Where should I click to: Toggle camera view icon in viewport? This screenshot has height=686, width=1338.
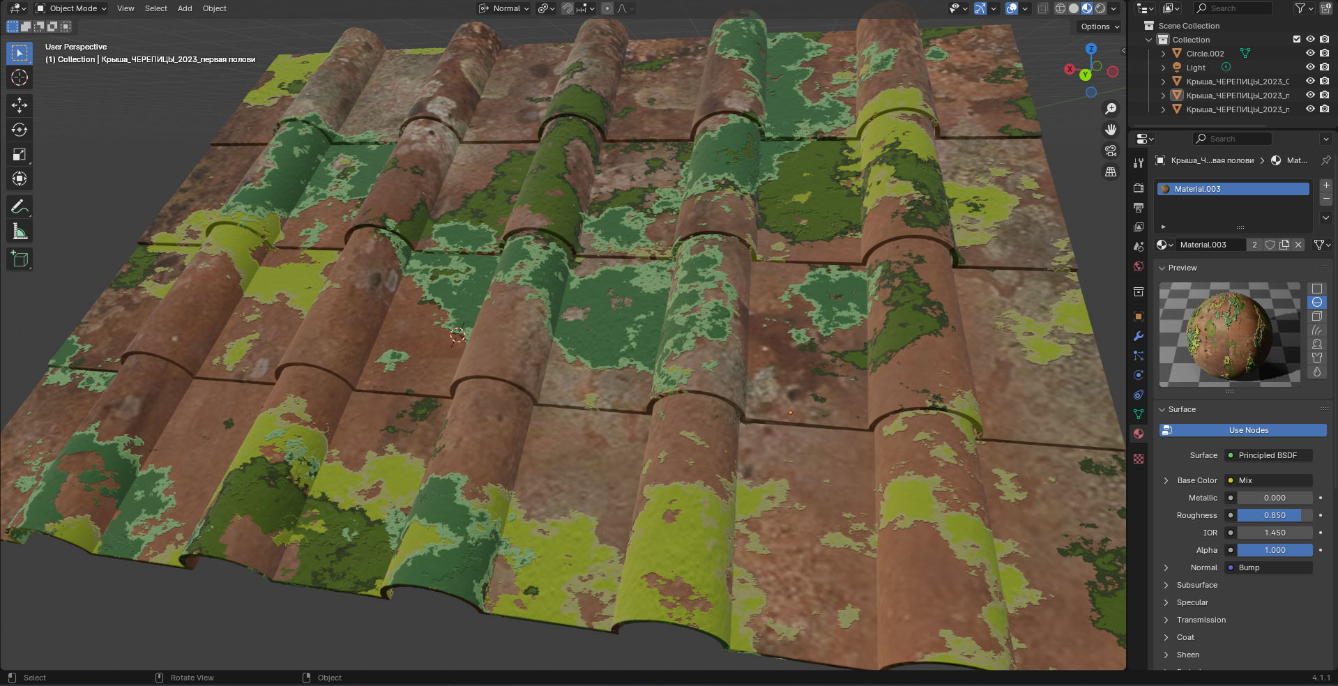point(1111,151)
